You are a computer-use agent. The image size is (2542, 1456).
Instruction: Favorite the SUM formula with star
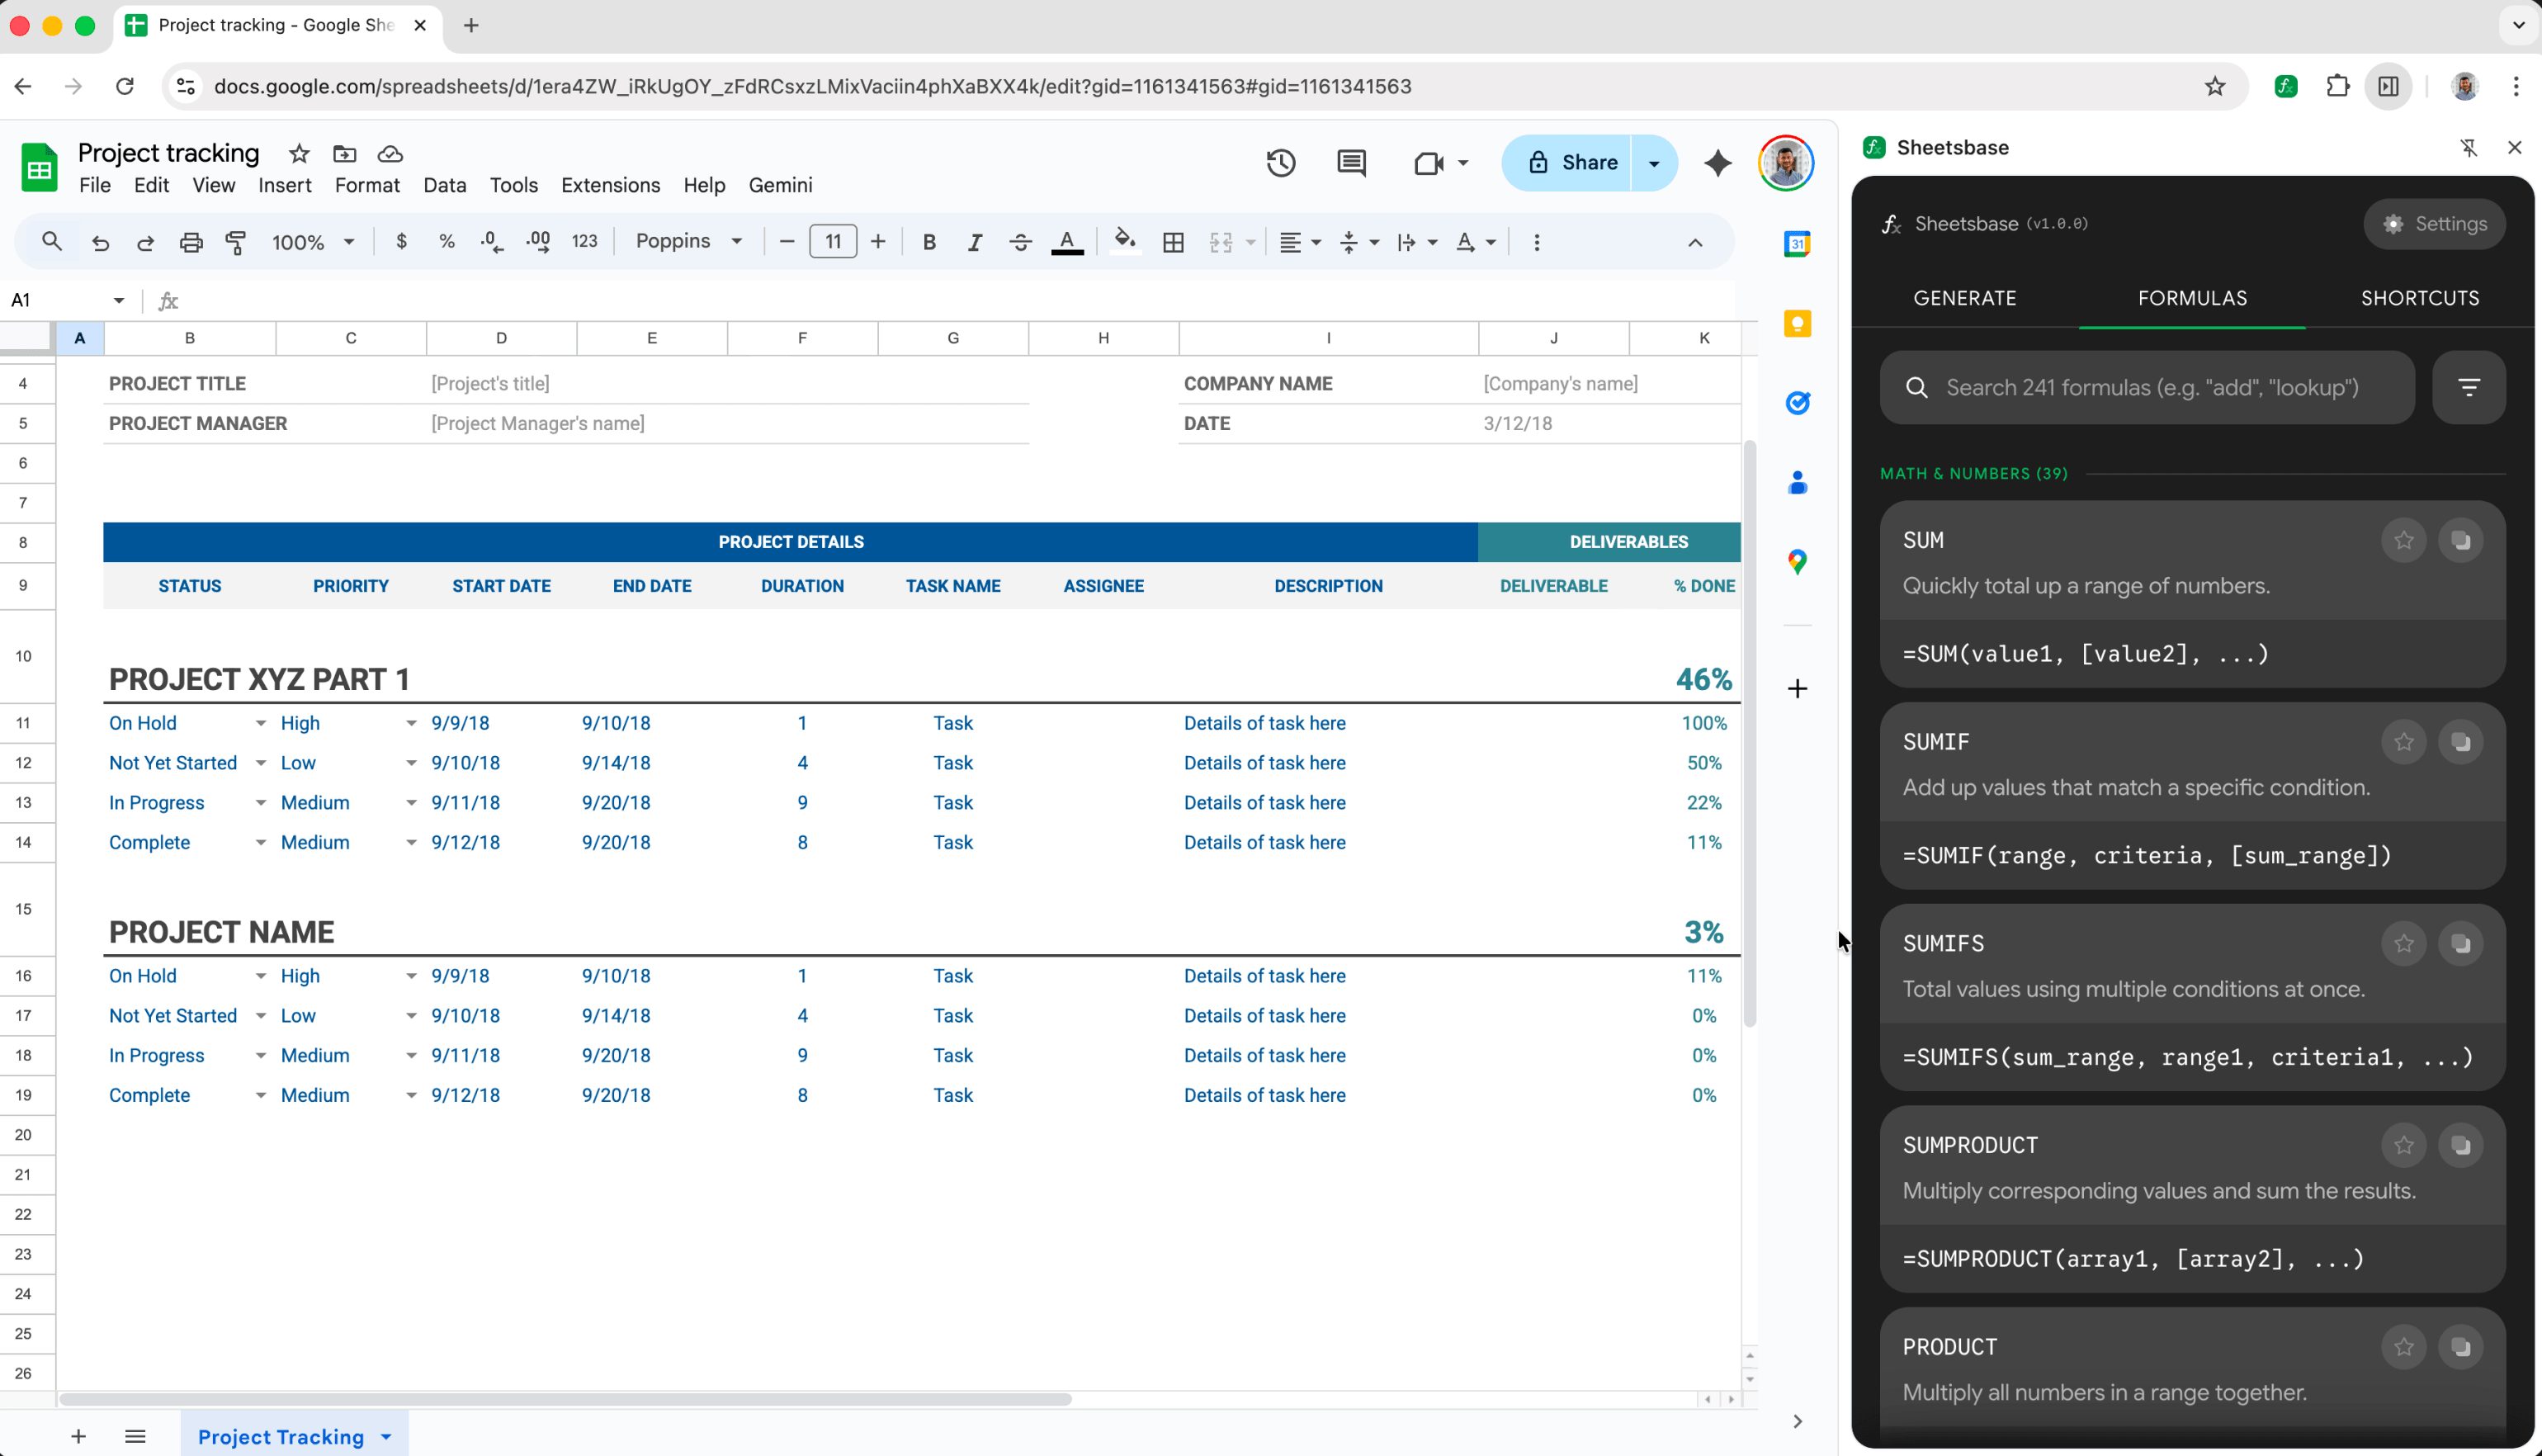tap(2404, 541)
